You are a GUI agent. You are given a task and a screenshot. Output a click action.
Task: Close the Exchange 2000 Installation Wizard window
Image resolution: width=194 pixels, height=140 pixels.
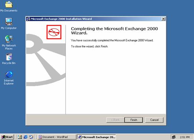point(163,19)
